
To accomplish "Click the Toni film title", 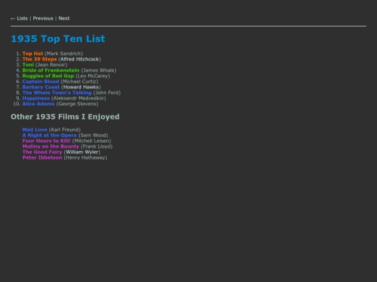I will 28,65.
